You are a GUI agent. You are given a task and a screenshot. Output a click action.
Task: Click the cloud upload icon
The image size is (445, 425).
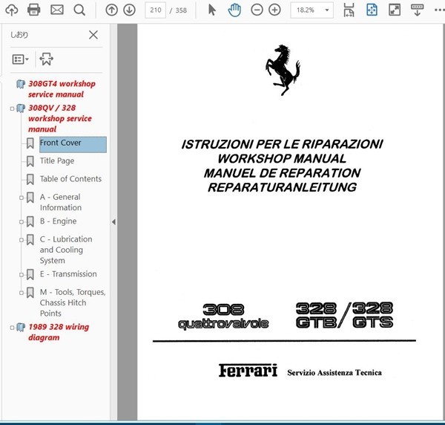click(x=12, y=10)
